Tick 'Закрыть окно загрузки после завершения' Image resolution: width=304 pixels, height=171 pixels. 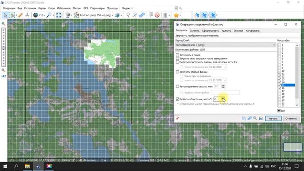pos(177,58)
